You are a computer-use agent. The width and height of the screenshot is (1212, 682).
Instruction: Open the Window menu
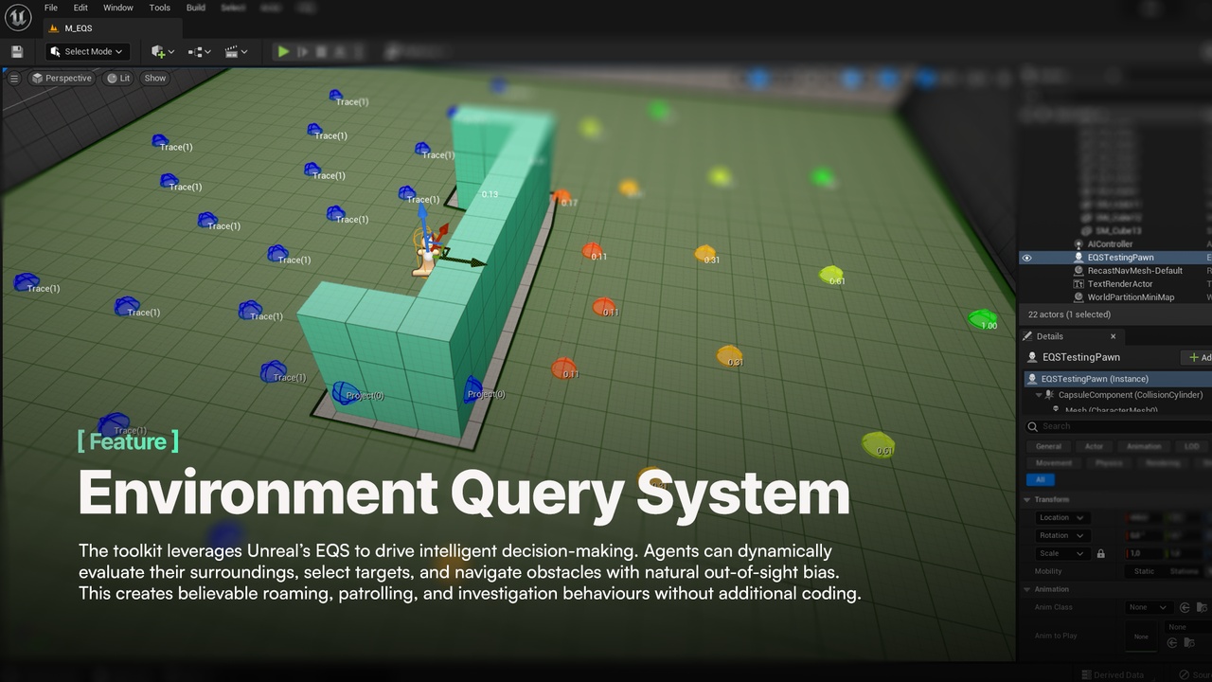118,8
